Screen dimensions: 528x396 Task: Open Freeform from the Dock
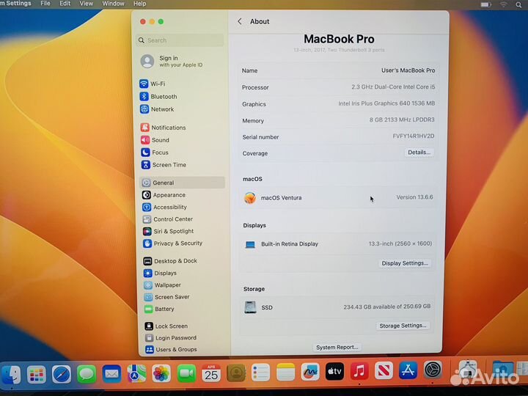310,372
